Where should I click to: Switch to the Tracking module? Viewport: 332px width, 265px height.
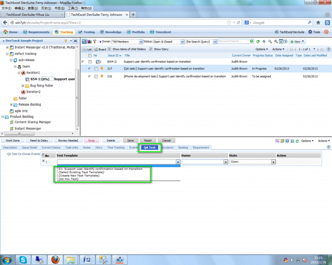64,32
